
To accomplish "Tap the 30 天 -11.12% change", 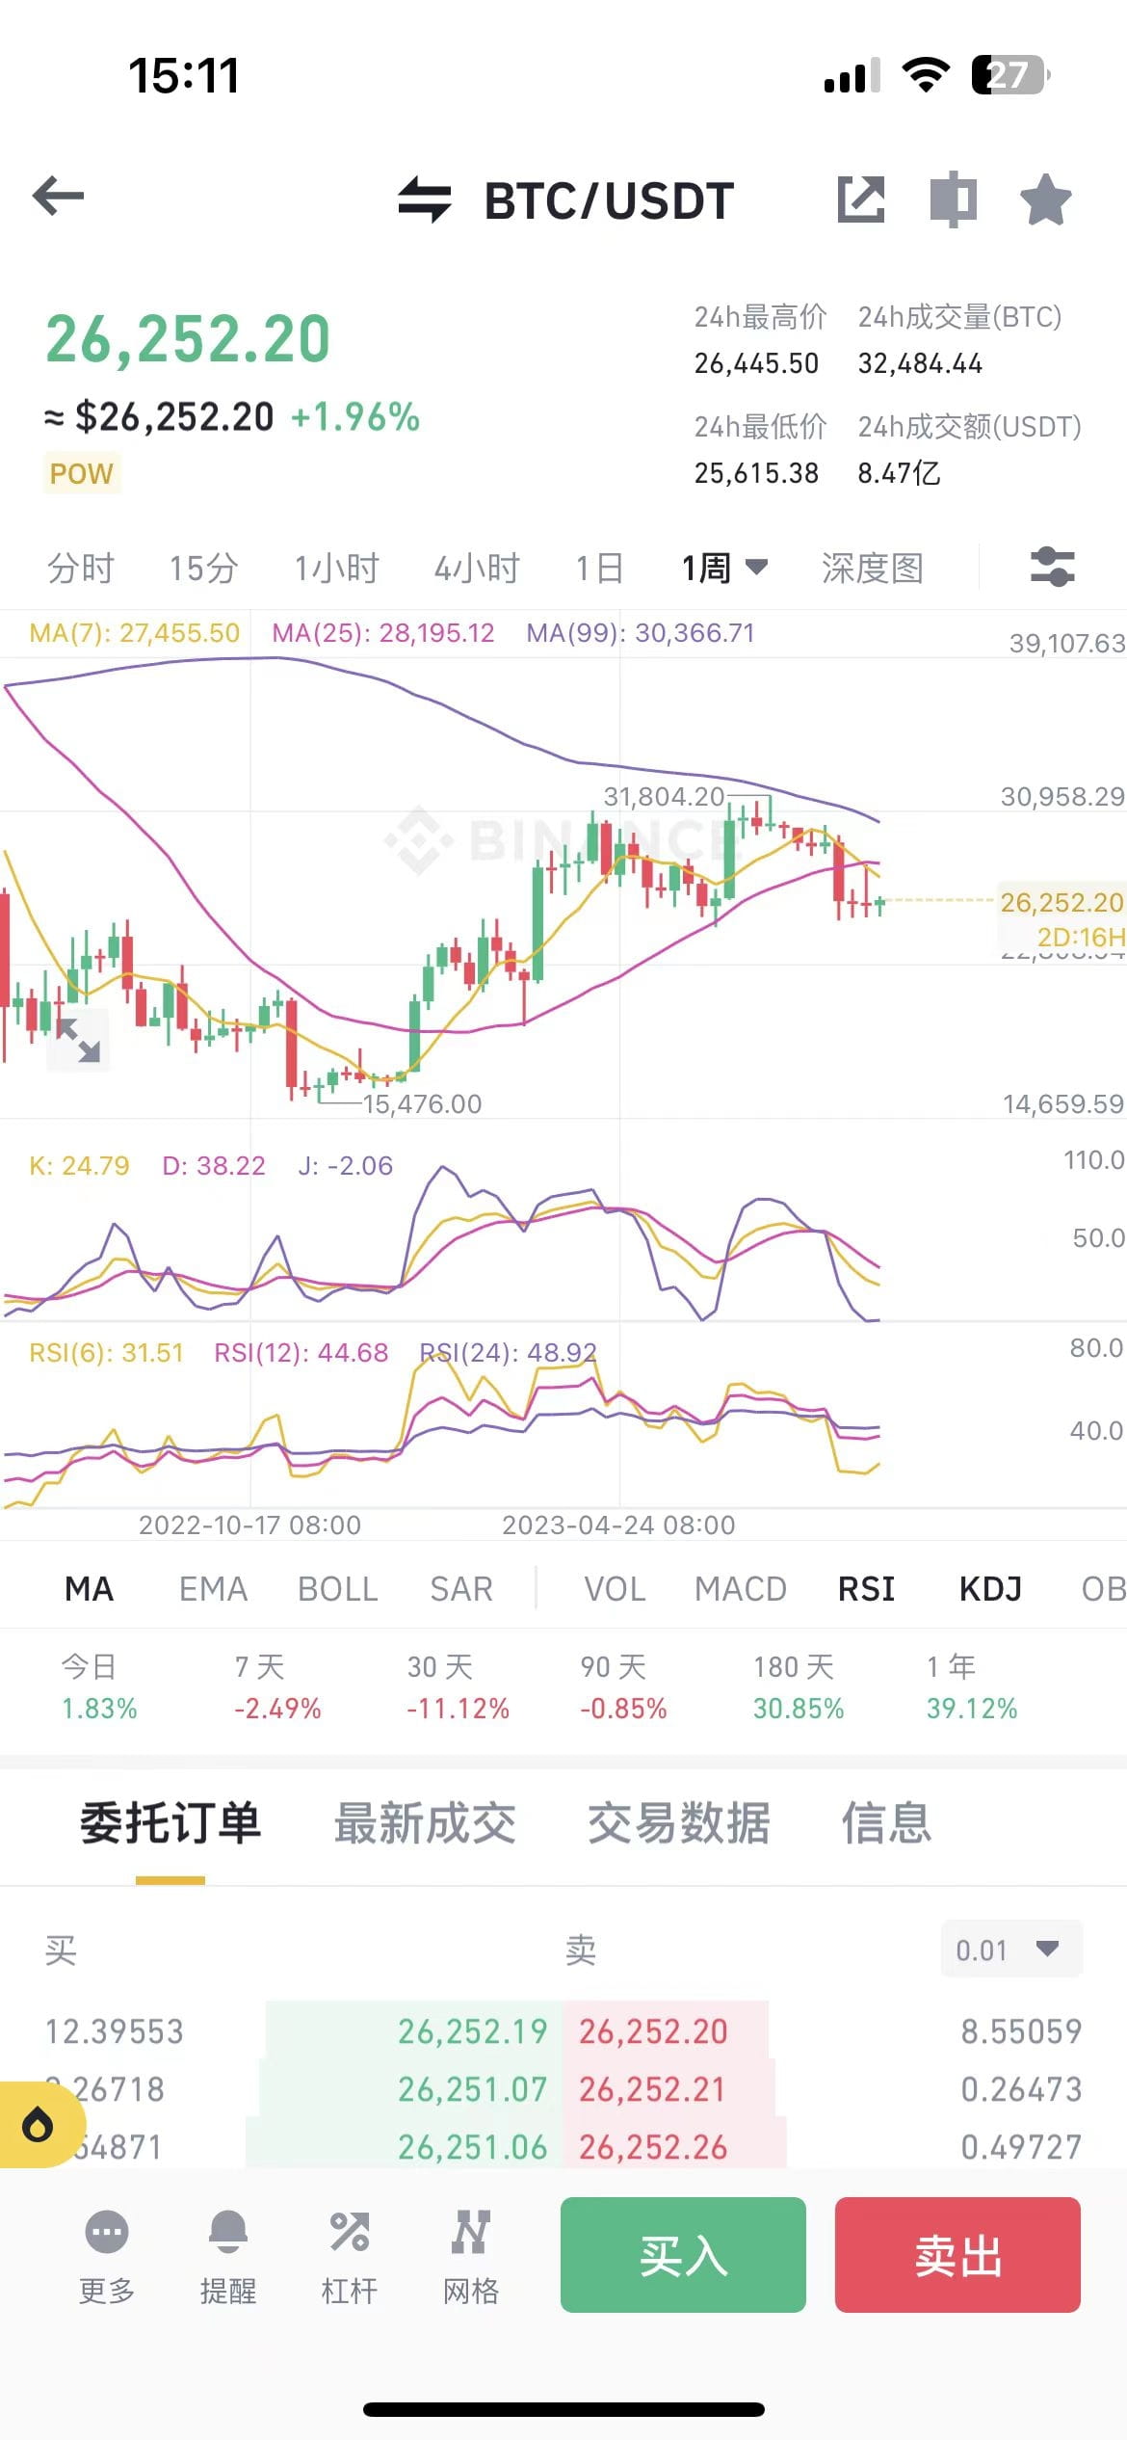I will click(458, 1687).
